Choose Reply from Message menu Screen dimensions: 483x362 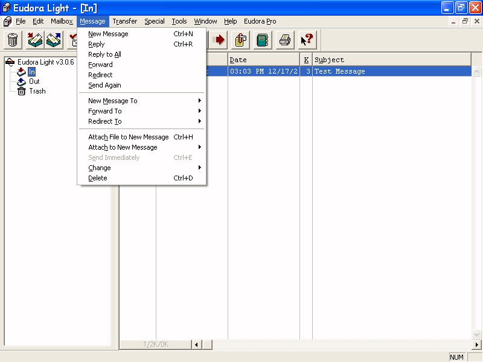(x=141, y=44)
